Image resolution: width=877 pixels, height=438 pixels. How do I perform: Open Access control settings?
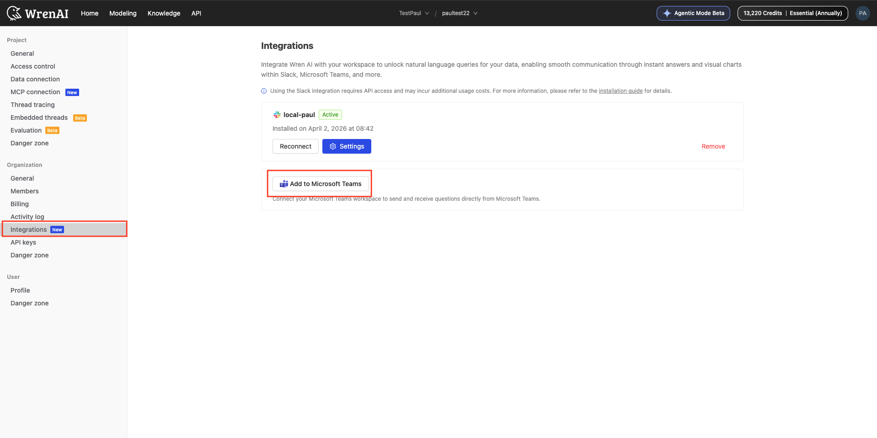[x=64, y=66]
